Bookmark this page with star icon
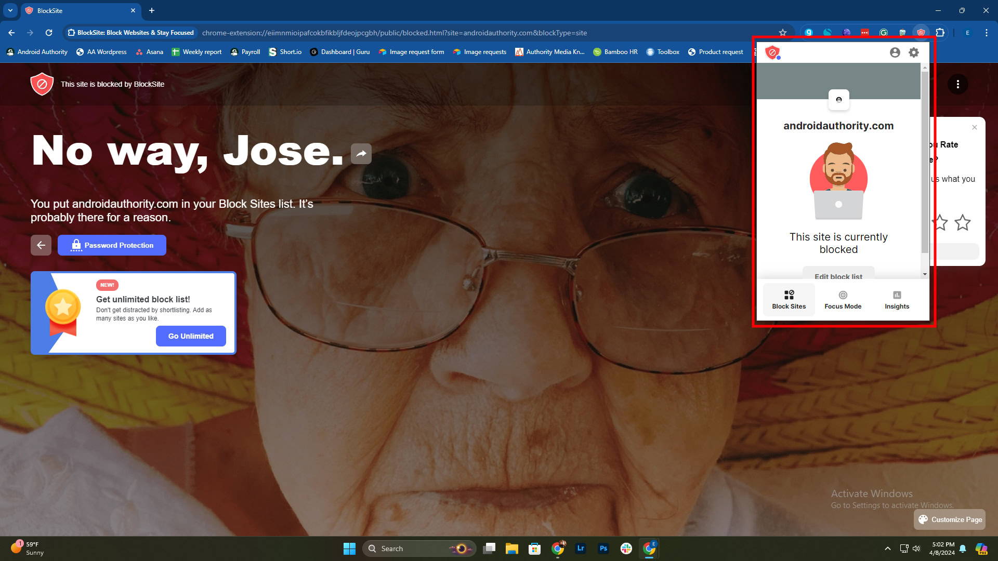This screenshot has height=561, width=998. pyautogui.click(x=783, y=33)
